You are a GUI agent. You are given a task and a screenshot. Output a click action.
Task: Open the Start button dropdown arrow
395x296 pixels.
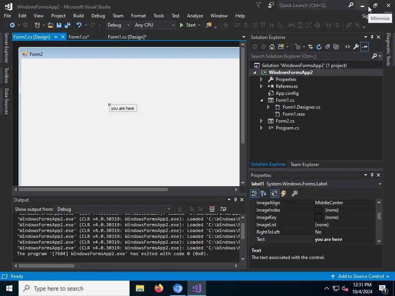[x=199, y=25]
